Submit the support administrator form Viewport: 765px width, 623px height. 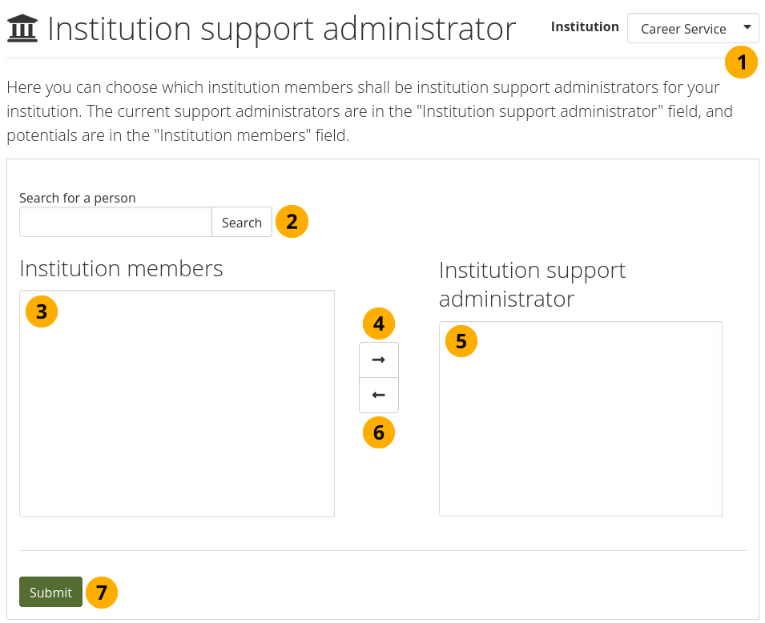pyautogui.click(x=50, y=593)
